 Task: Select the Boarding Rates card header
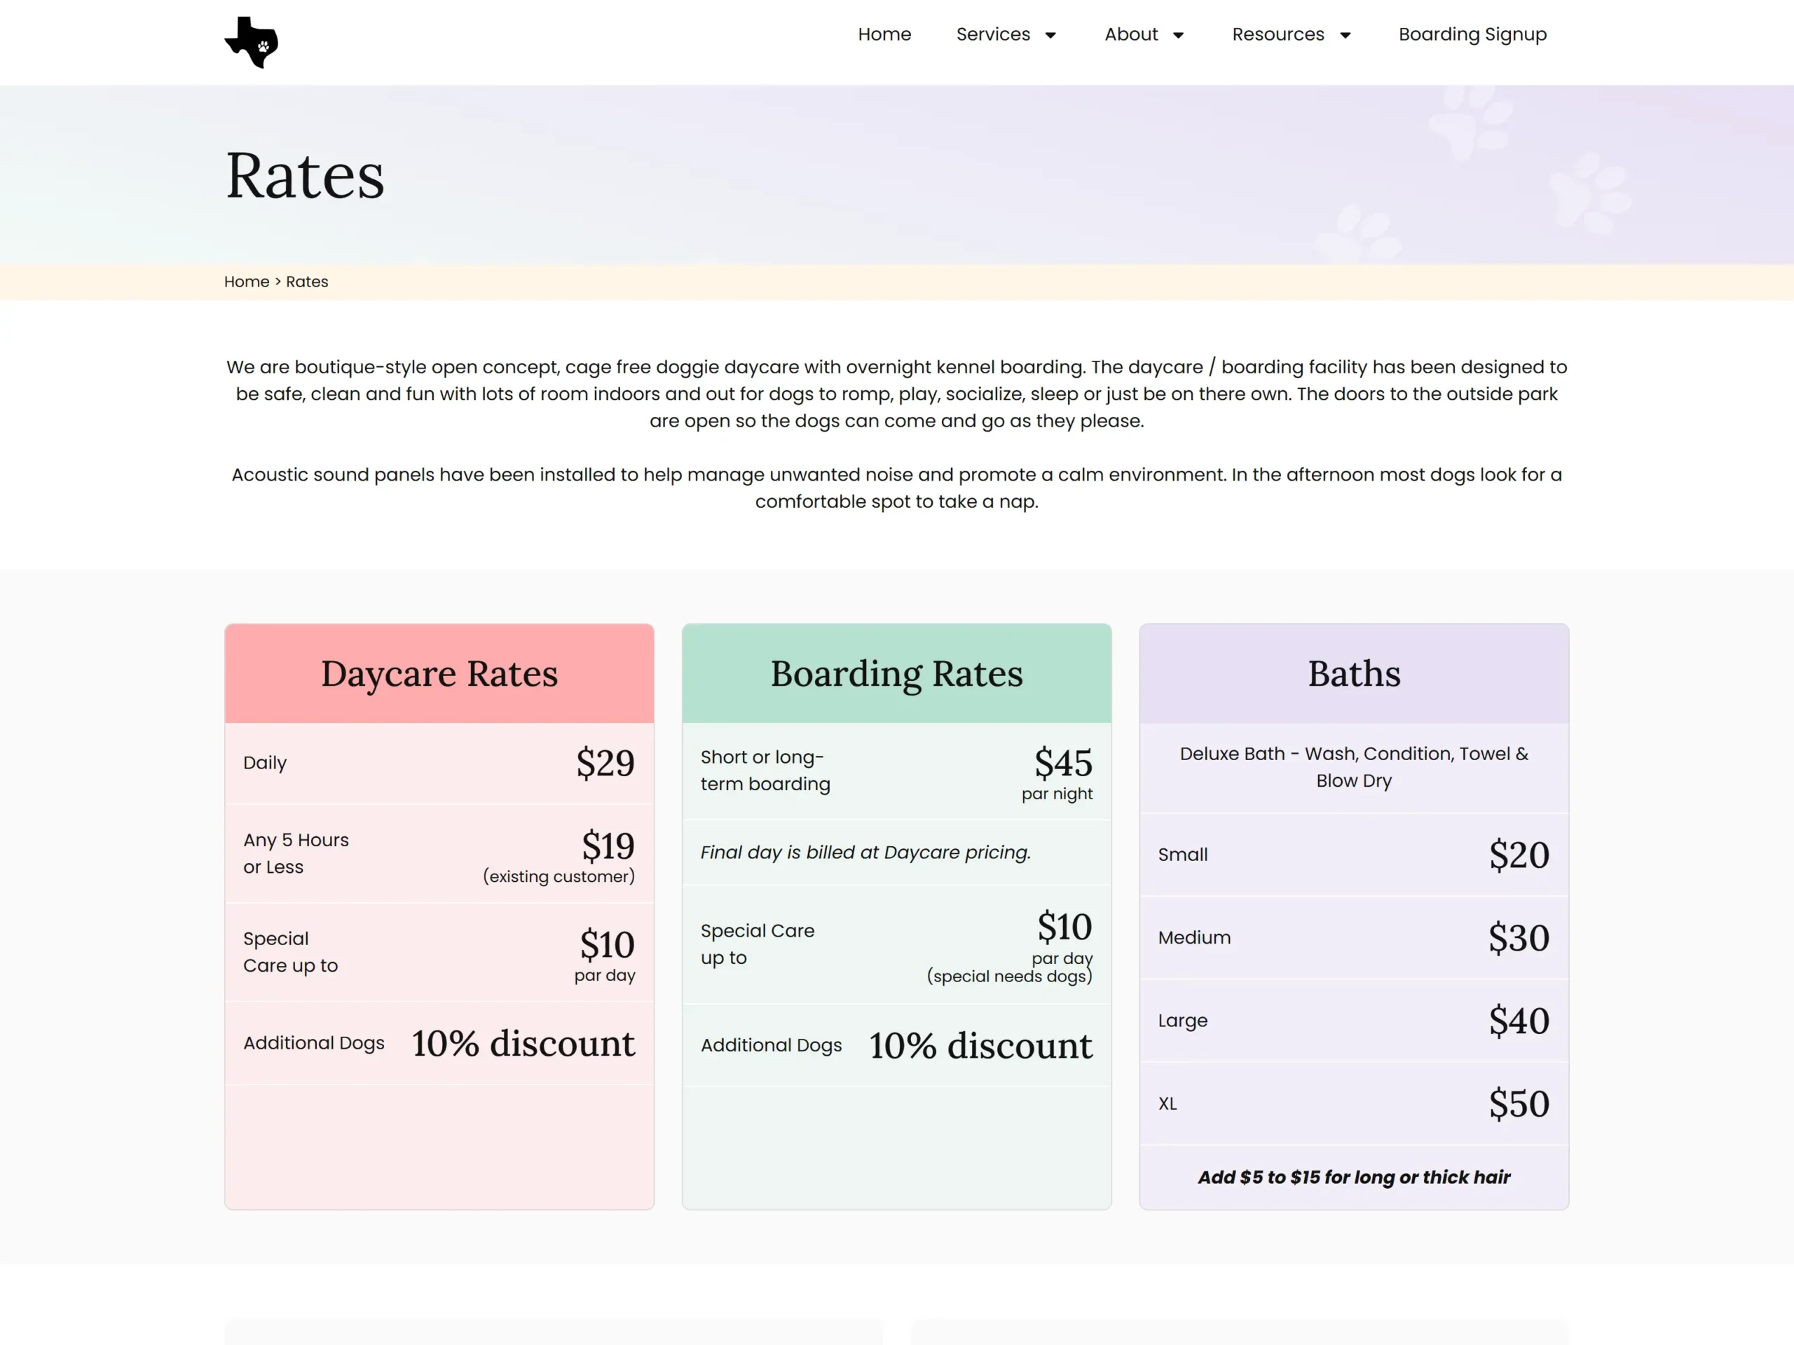[896, 673]
